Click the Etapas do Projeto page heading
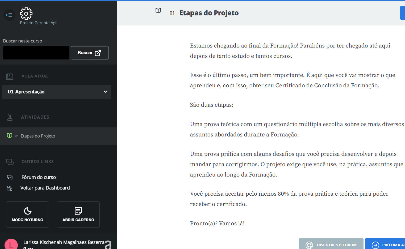This screenshot has width=405, height=249. tap(209, 13)
